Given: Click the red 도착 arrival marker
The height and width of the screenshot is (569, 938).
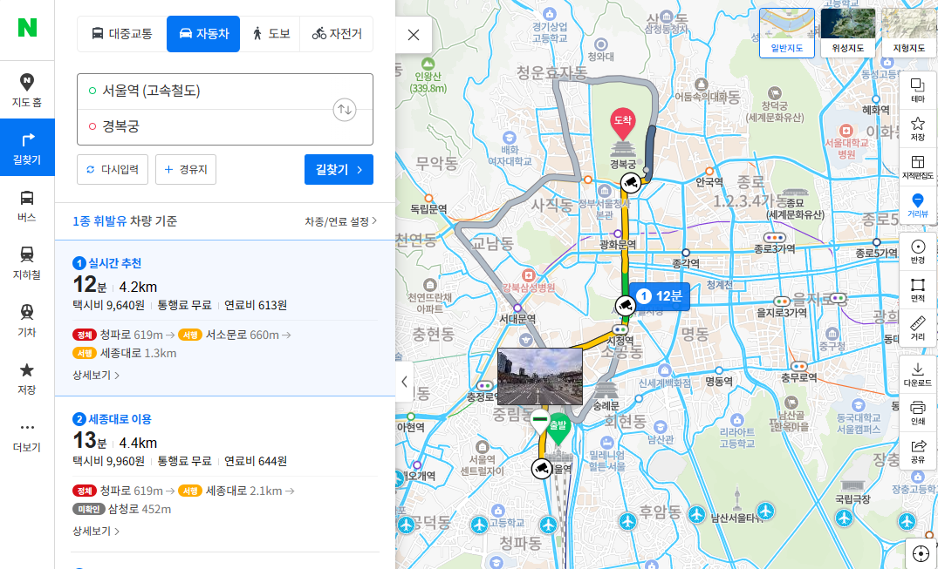Looking at the screenshot, I should click(x=622, y=125).
